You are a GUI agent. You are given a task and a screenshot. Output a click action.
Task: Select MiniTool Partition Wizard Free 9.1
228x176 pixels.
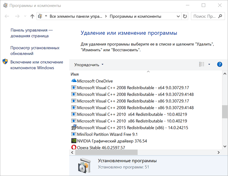tap(104, 134)
